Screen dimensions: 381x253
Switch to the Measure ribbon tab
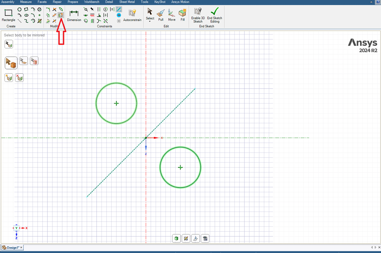tap(26, 2)
